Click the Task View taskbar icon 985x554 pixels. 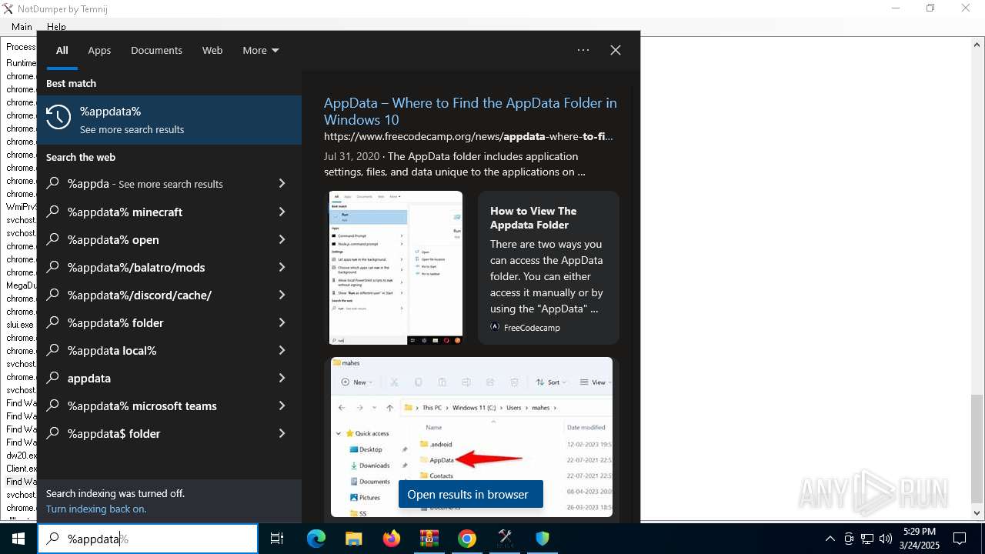277,539
